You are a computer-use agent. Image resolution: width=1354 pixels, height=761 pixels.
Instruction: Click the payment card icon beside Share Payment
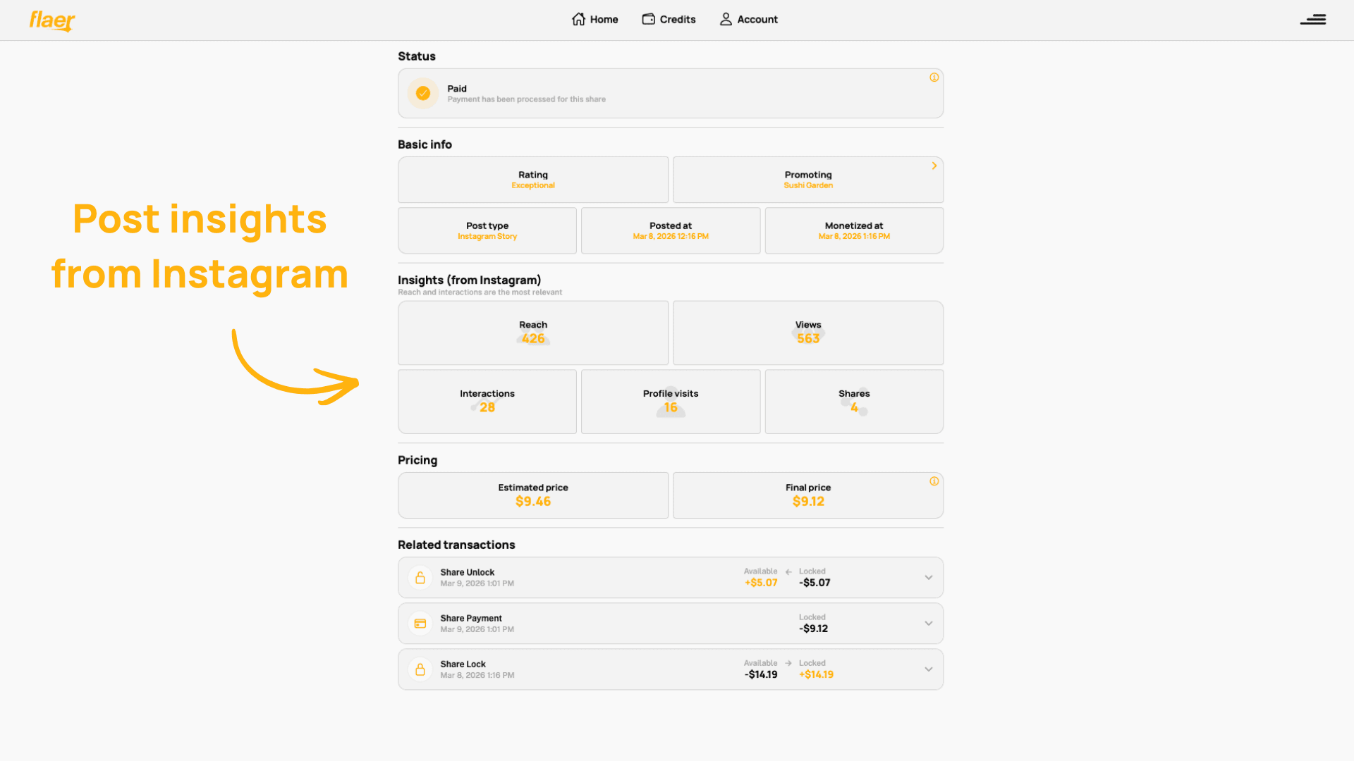pyautogui.click(x=420, y=623)
